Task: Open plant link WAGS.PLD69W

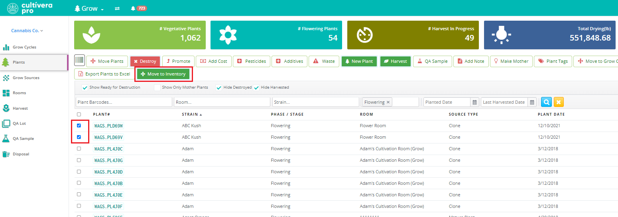Action: click(108, 126)
